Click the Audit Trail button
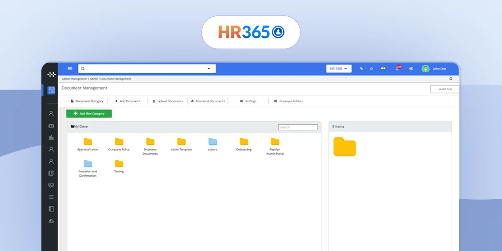502x251 pixels. 445,89
